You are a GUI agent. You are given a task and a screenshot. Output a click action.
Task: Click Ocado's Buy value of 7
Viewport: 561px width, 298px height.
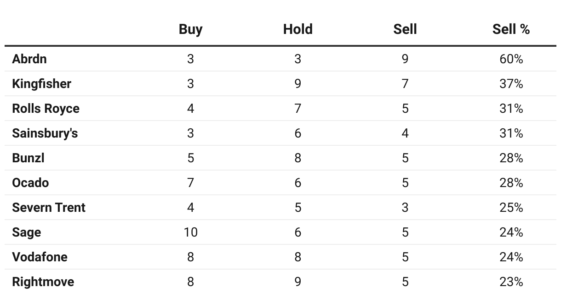pyautogui.click(x=190, y=183)
